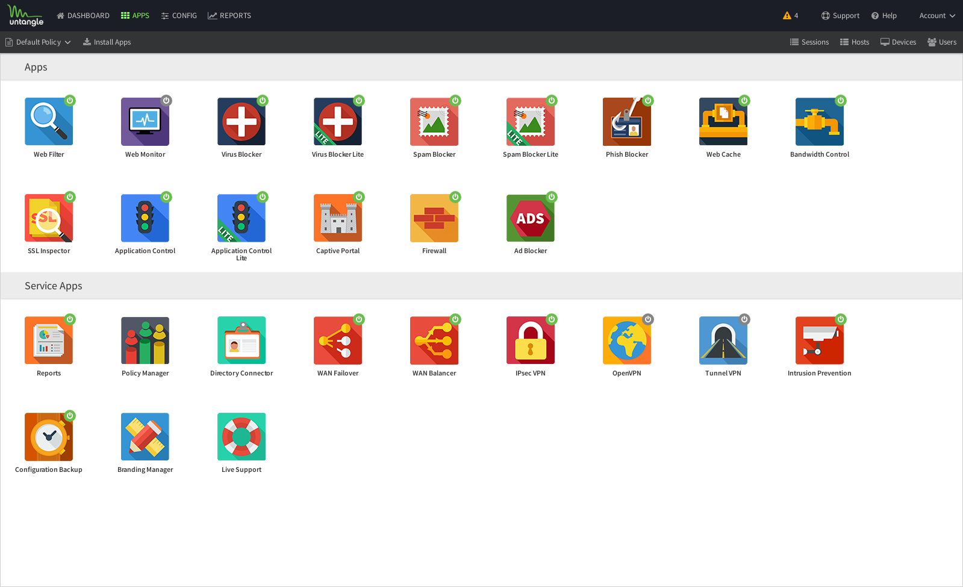Open the Ad Blocker app
This screenshot has width=963, height=587.
531,218
